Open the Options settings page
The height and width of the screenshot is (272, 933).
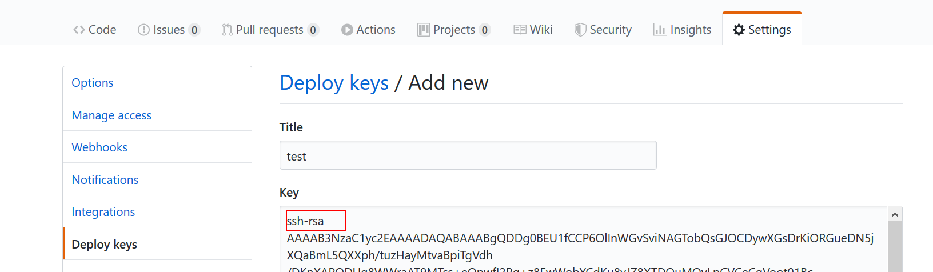93,83
